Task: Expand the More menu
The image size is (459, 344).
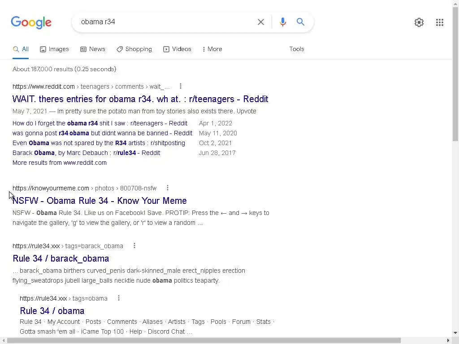Action: tap(212, 49)
